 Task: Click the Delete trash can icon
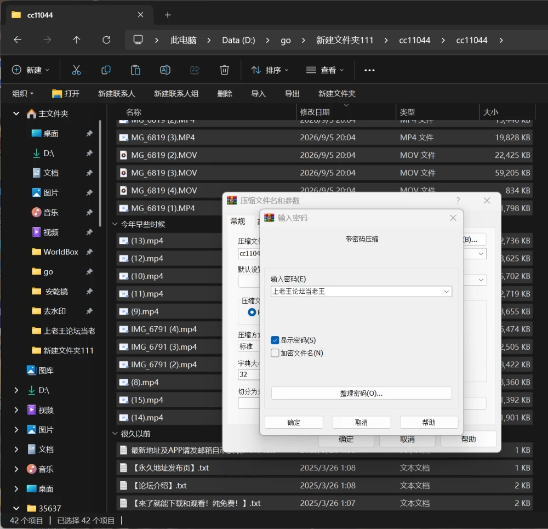[x=224, y=70]
